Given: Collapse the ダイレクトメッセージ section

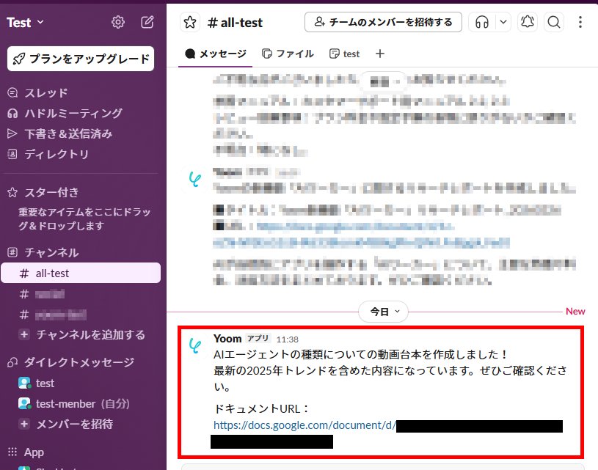Looking at the screenshot, I should click(79, 362).
